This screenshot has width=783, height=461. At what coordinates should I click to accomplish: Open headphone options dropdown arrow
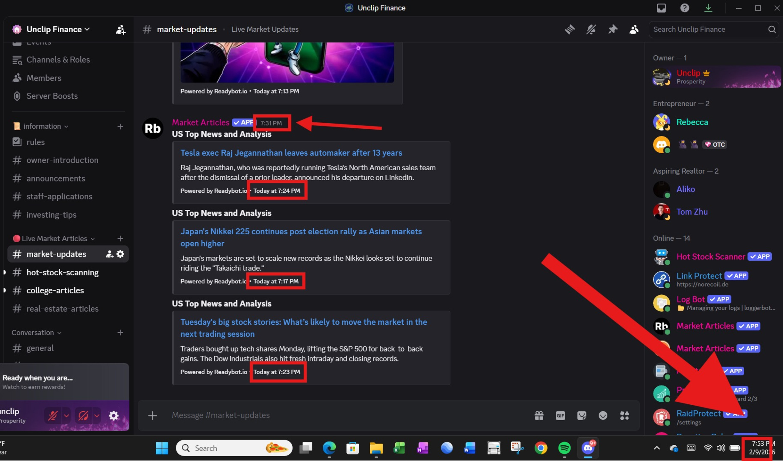[97, 416]
